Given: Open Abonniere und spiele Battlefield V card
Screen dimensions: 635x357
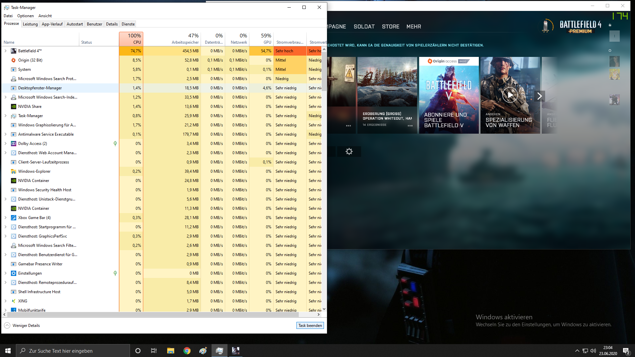Looking at the screenshot, I should point(449,95).
